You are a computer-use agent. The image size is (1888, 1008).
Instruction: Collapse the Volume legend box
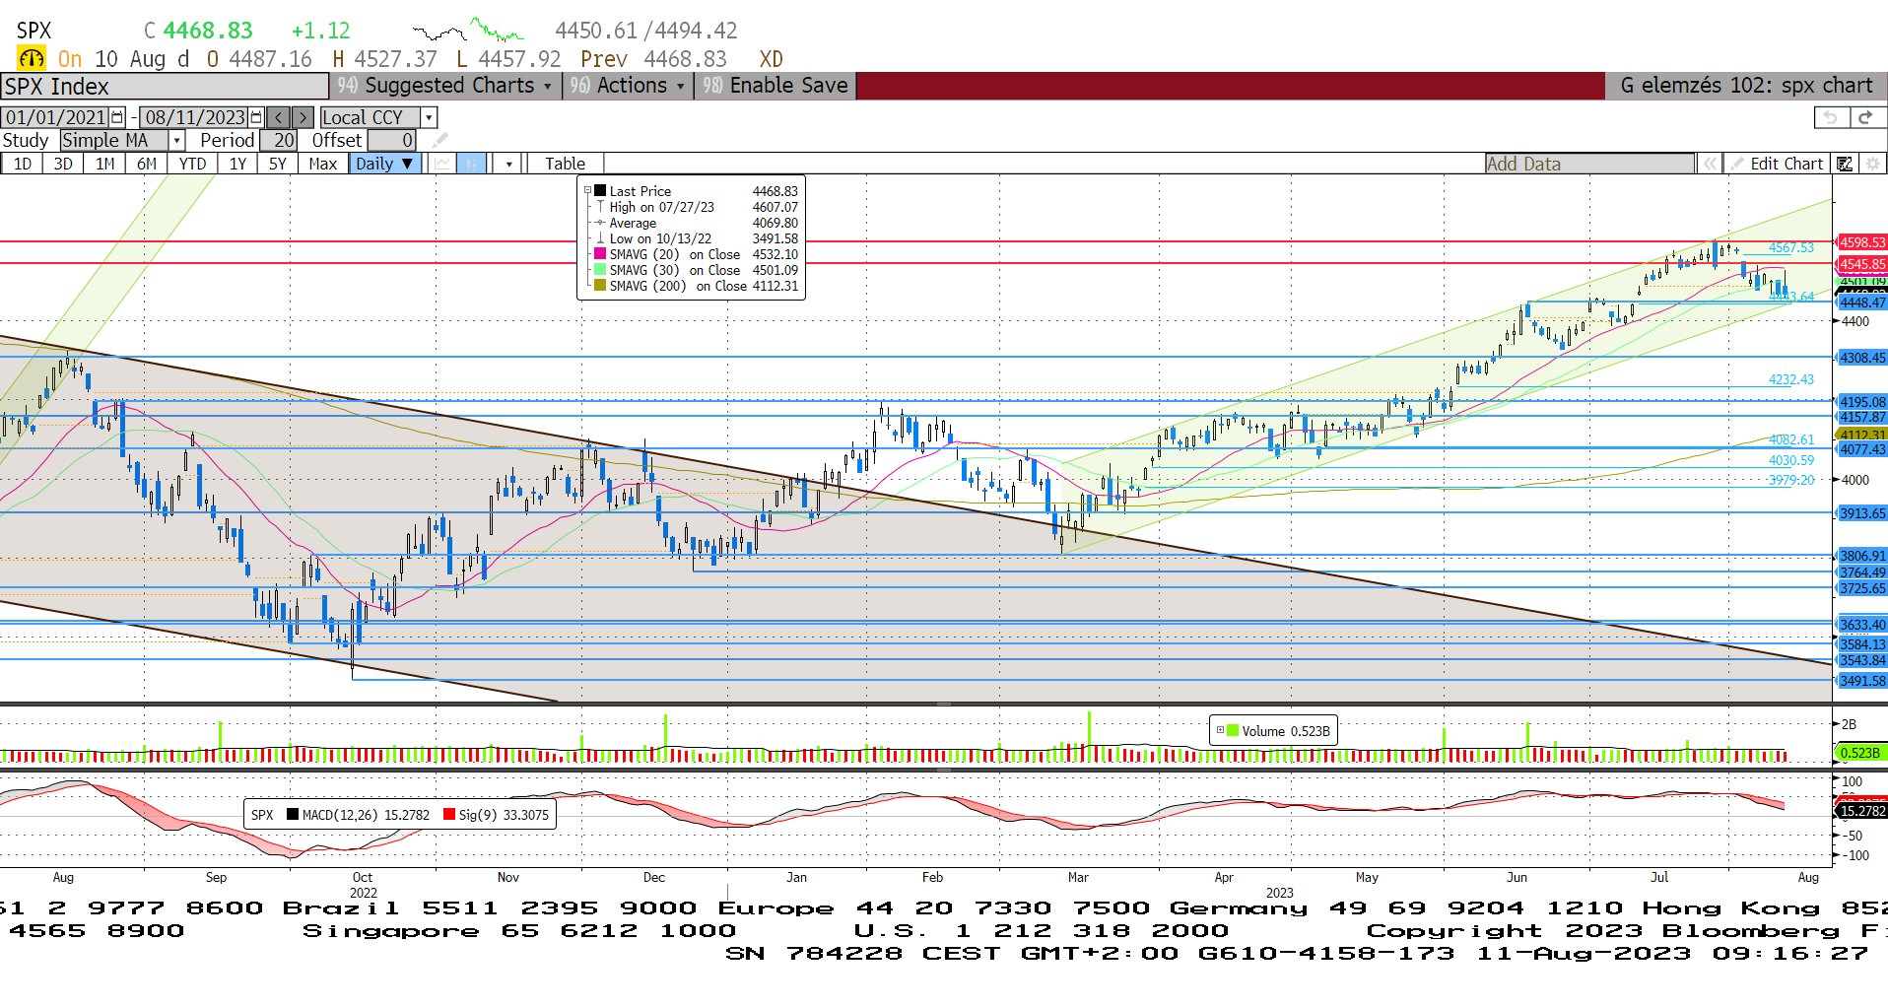(x=1220, y=730)
